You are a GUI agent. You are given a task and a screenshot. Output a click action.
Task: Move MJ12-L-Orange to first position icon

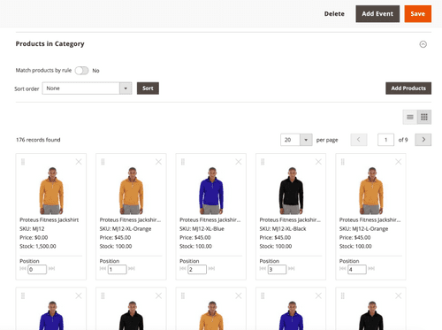pos(342,268)
